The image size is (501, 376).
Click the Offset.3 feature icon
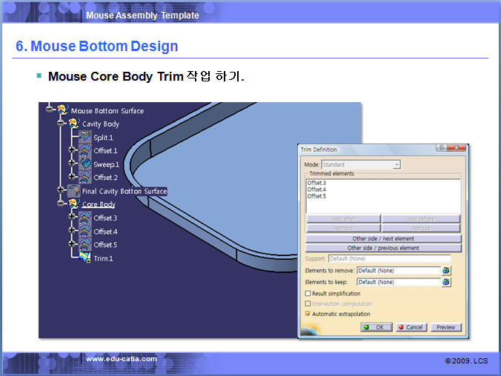[84, 218]
